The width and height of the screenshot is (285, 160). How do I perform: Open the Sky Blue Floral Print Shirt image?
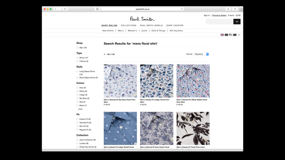coord(120,81)
